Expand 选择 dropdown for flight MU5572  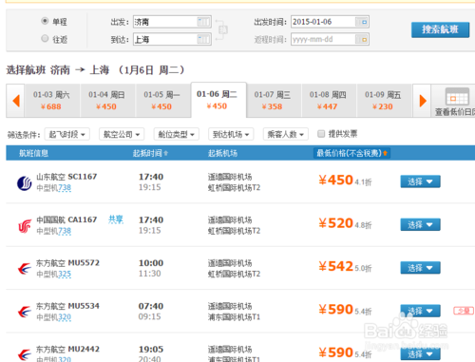(x=420, y=268)
